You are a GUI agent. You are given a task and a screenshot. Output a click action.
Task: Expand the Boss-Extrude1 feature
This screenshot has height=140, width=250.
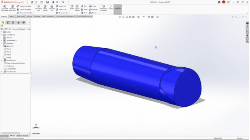[2, 72]
